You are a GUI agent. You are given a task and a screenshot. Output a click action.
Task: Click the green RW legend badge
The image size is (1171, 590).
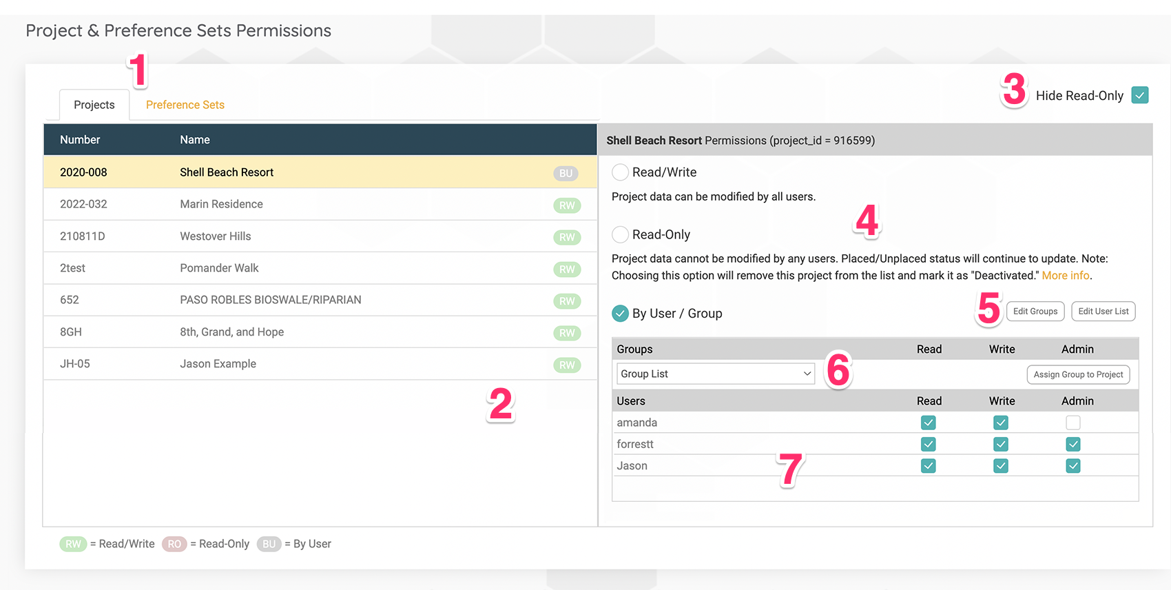73,545
